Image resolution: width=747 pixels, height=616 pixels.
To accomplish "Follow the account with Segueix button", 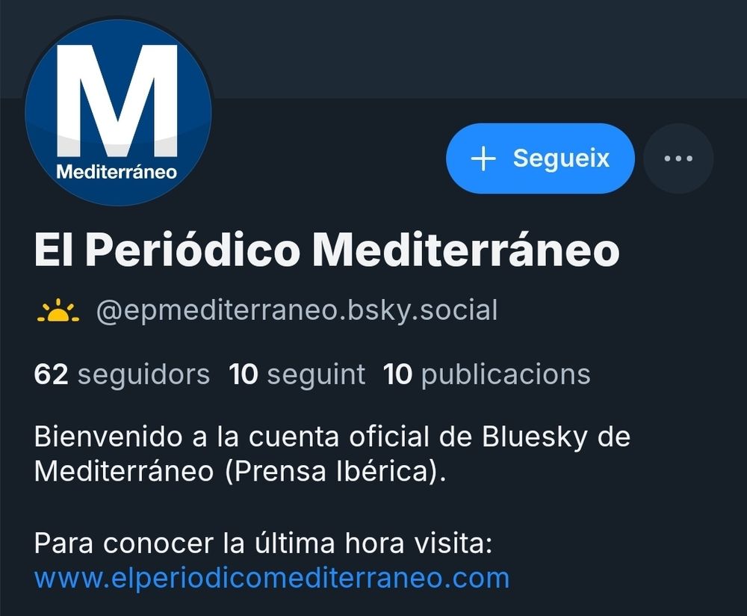I will pyautogui.click(x=540, y=158).
